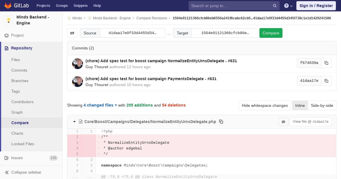Expand the 4 changed files dropdown

[x=100, y=105]
